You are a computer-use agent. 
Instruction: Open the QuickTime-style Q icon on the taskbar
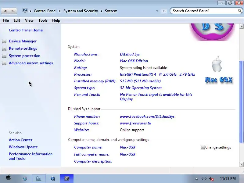point(53,178)
